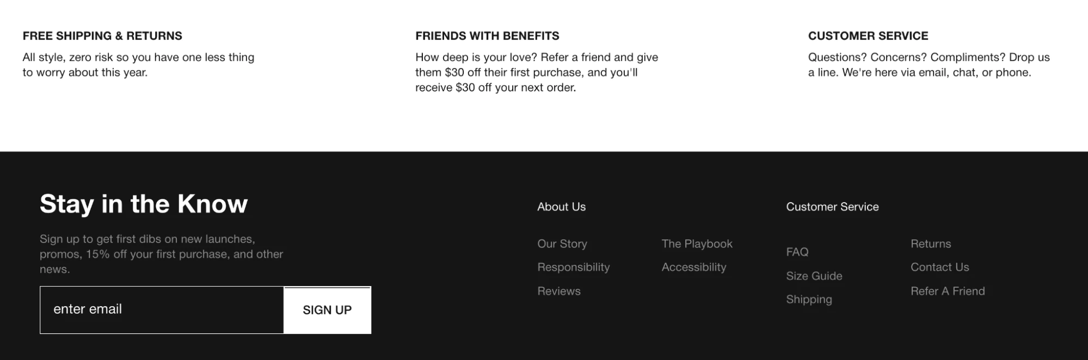This screenshot has height=360, width=1088.
Task: Select the FRIENDS WITH BENEFITS heading
Action: (487, 36)
